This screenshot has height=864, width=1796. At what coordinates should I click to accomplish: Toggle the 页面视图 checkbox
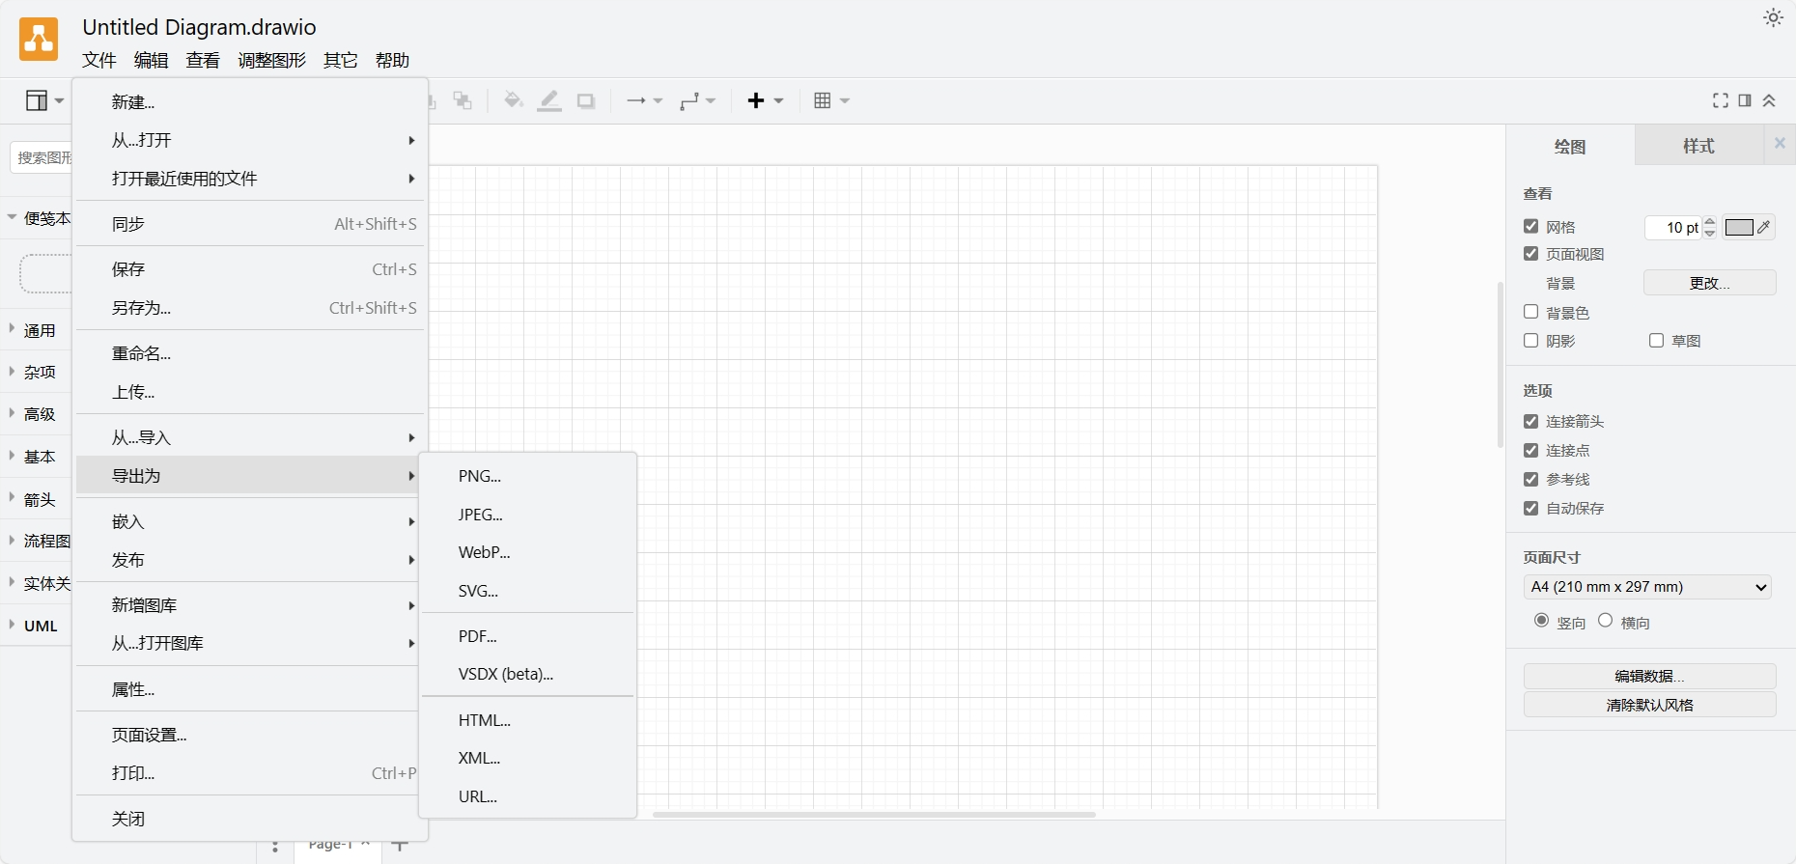point(1530,253)
